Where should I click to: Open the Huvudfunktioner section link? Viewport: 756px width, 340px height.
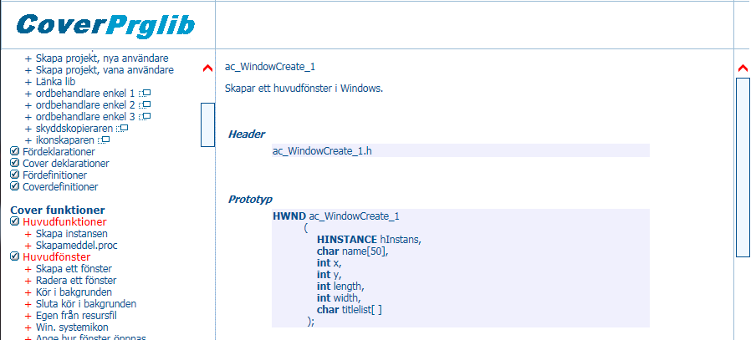pyautogui.click(x=64, y=222)
